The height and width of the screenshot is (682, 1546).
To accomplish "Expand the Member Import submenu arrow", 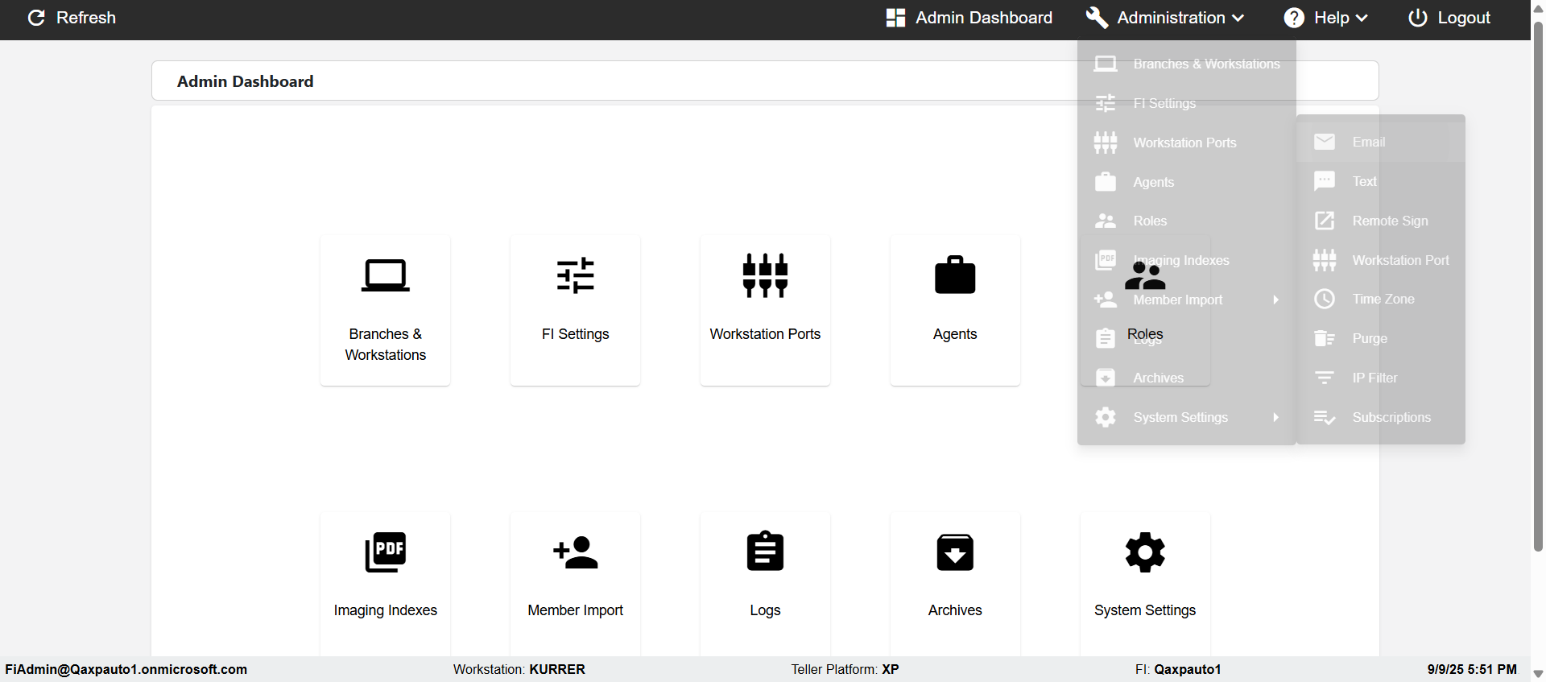I will (x=1276, y=300).
